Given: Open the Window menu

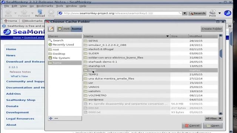Looking at the screenshot, I should (x=71, y=6).
